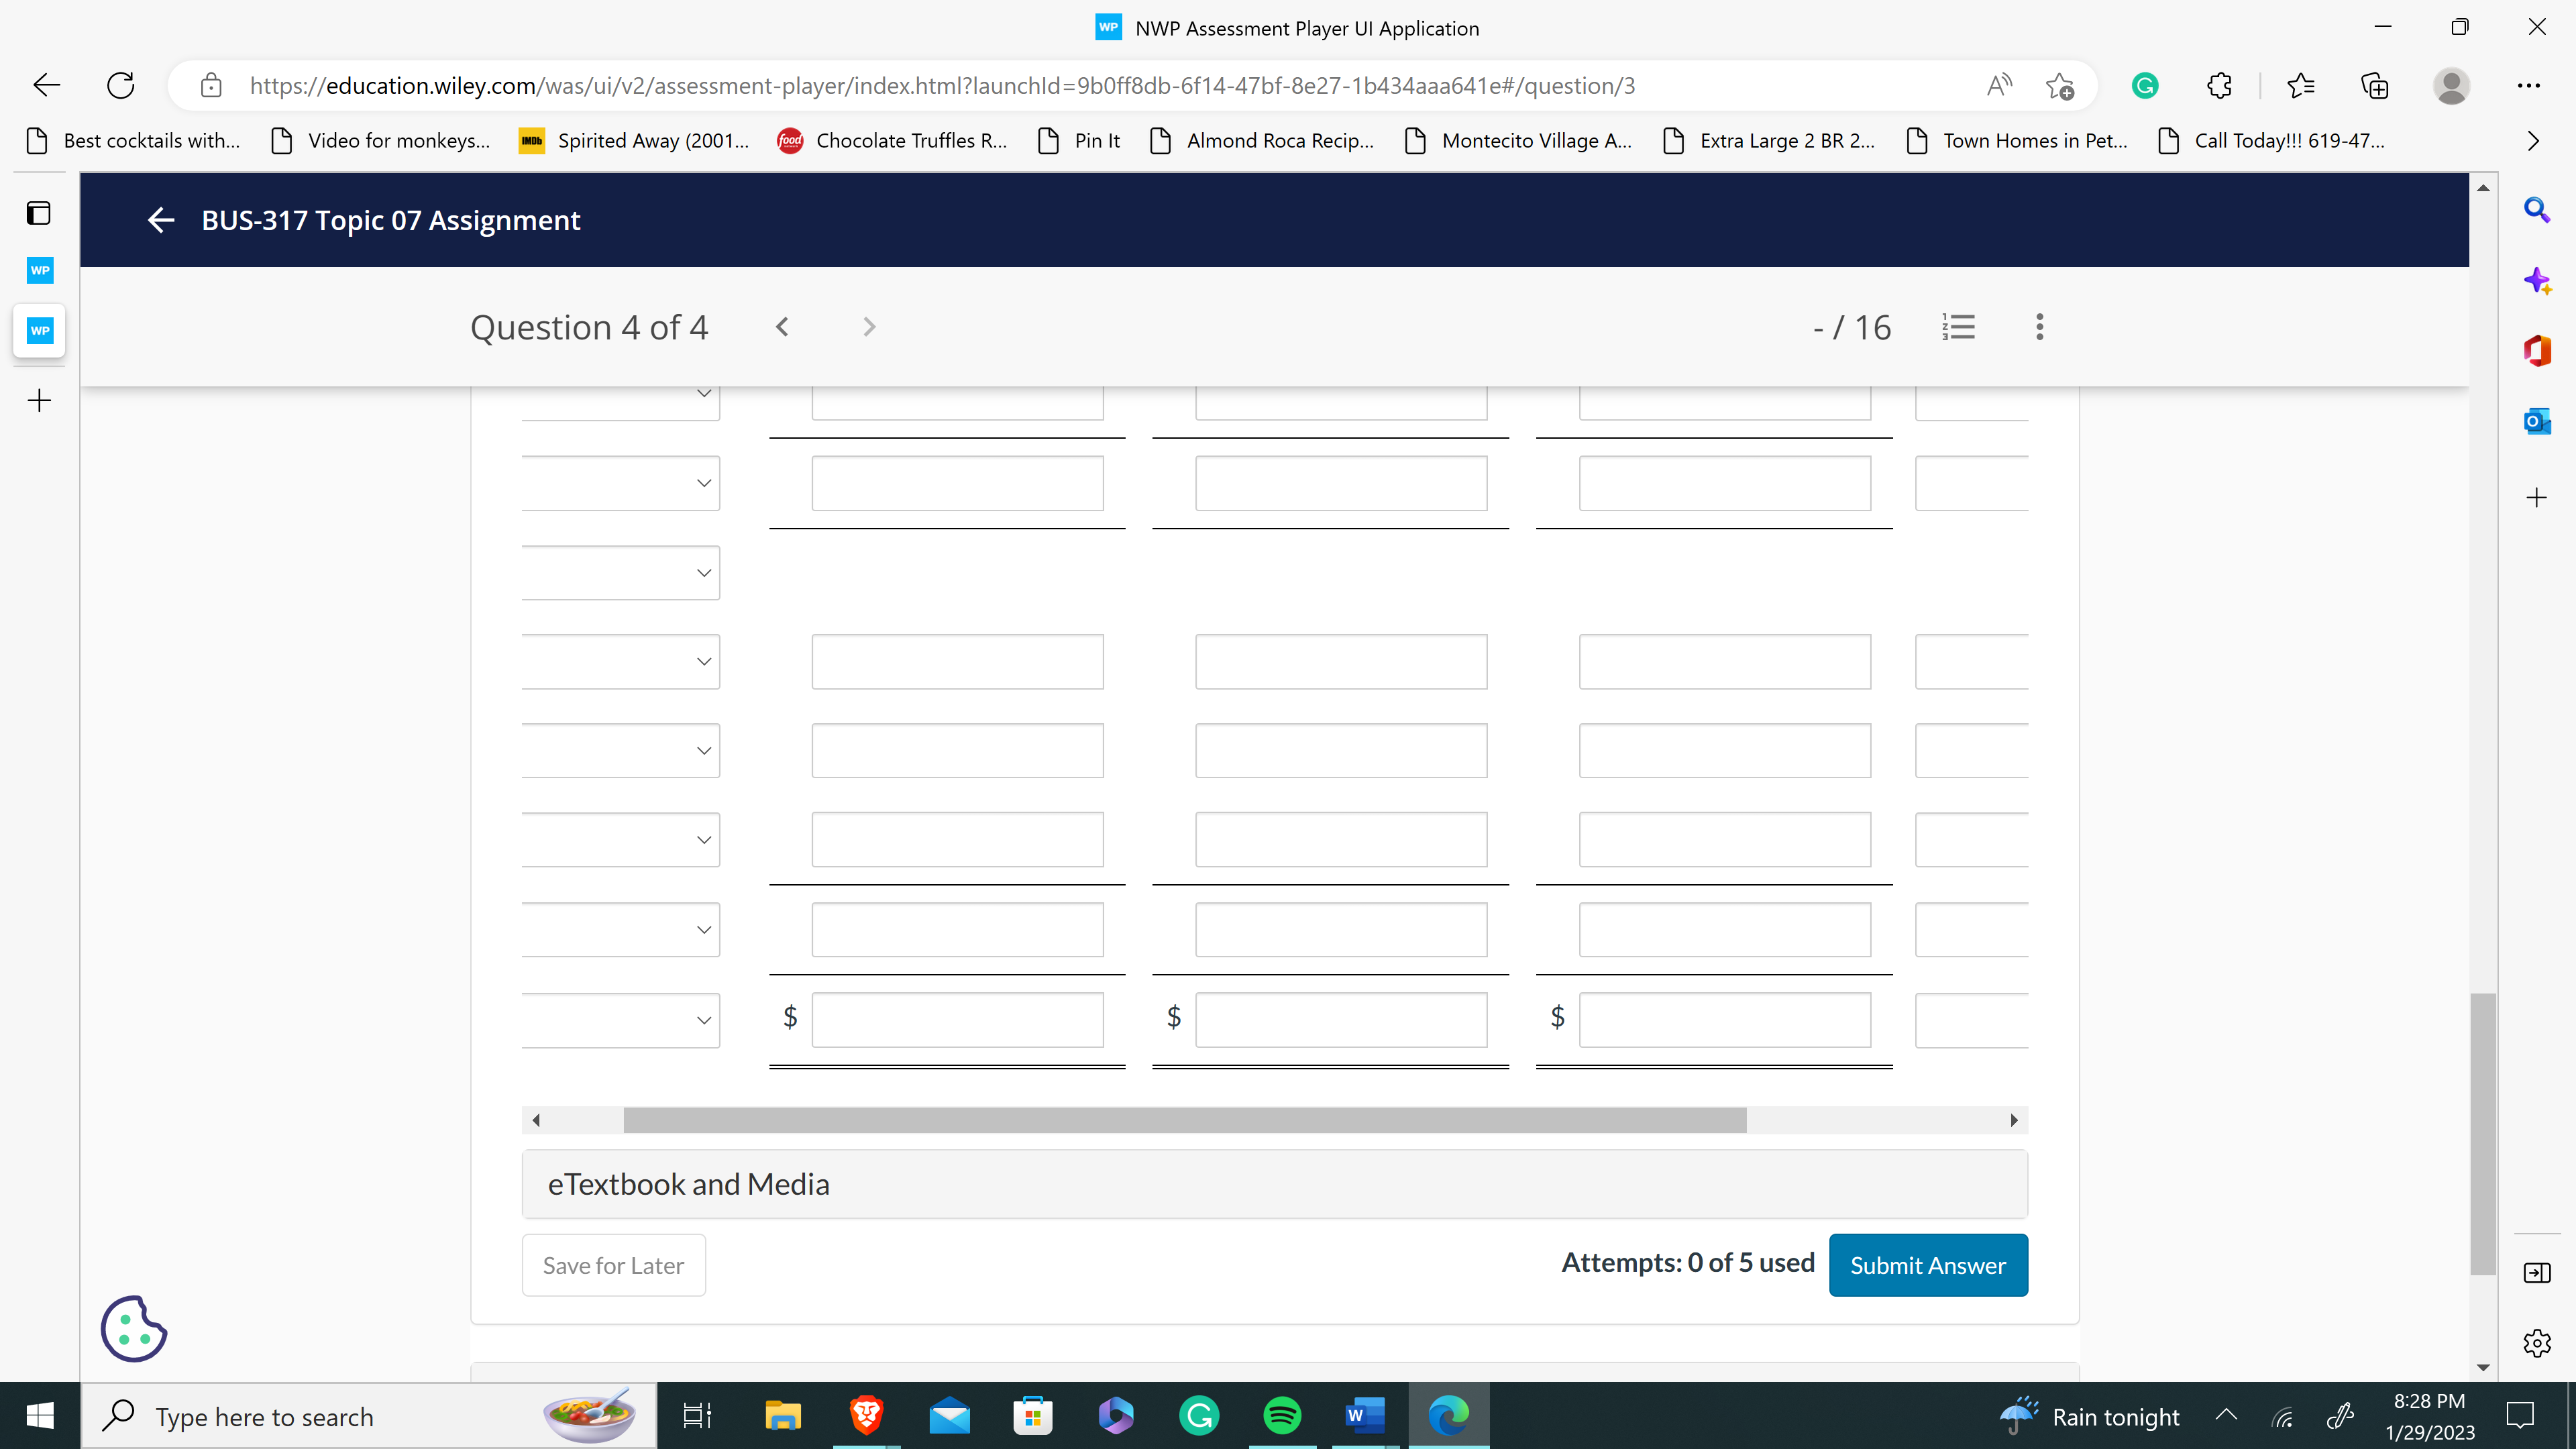Image resolution: width=2576 pixels, height=1449 pixels.
Task: Open the Spotify app in the taskbar
Action: (1281, 1415)
